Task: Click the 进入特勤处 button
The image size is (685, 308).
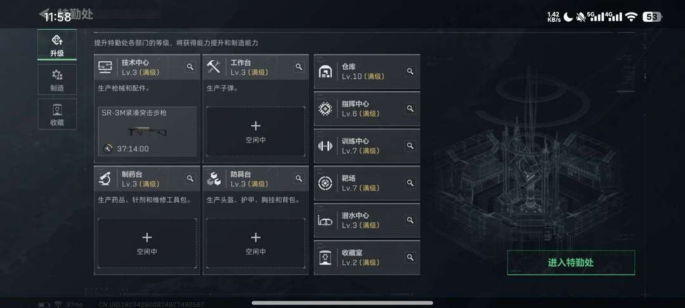Action: tap(571, 262)
